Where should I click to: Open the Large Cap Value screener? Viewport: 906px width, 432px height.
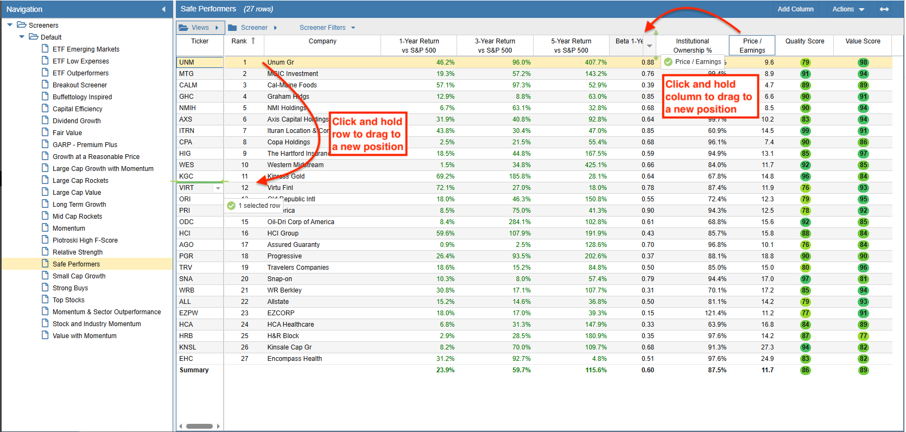77,193
